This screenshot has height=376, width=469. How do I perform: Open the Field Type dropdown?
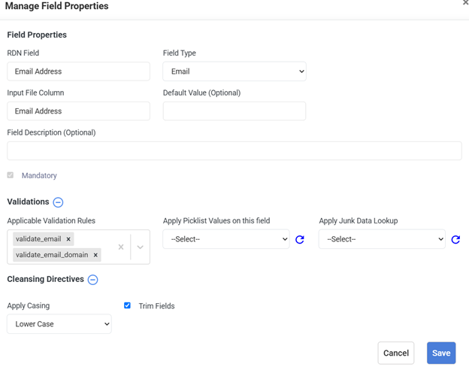[234, 71]
